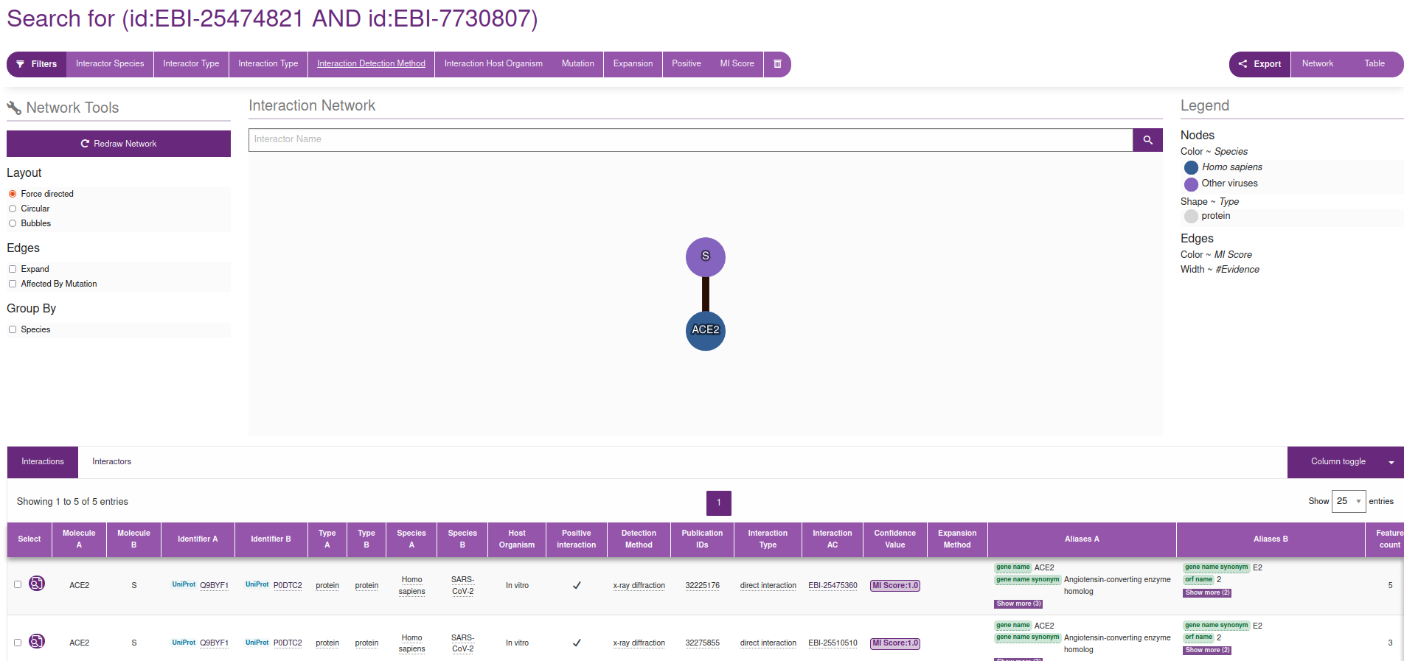Open the Column toggle dropdown
This screenshot has width=1404, height=661.
tap(1345, 462)
